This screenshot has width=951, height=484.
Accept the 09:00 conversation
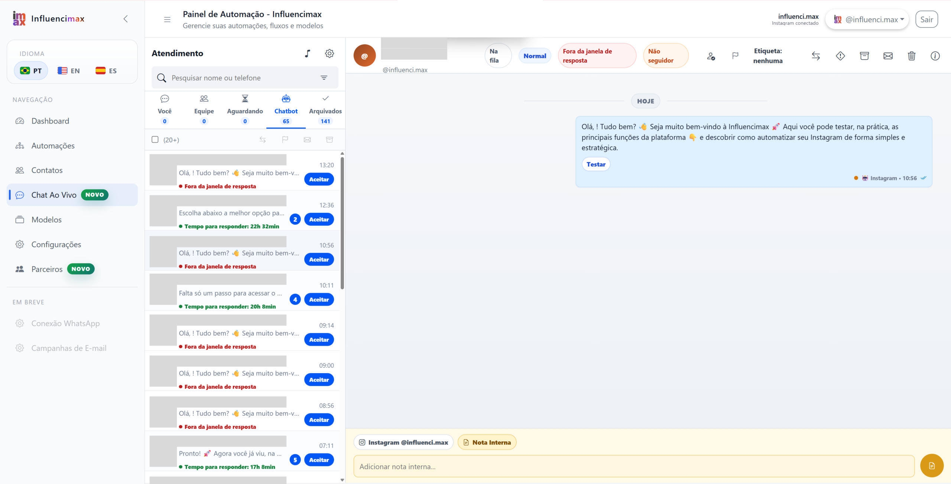(x=319, y=379)
